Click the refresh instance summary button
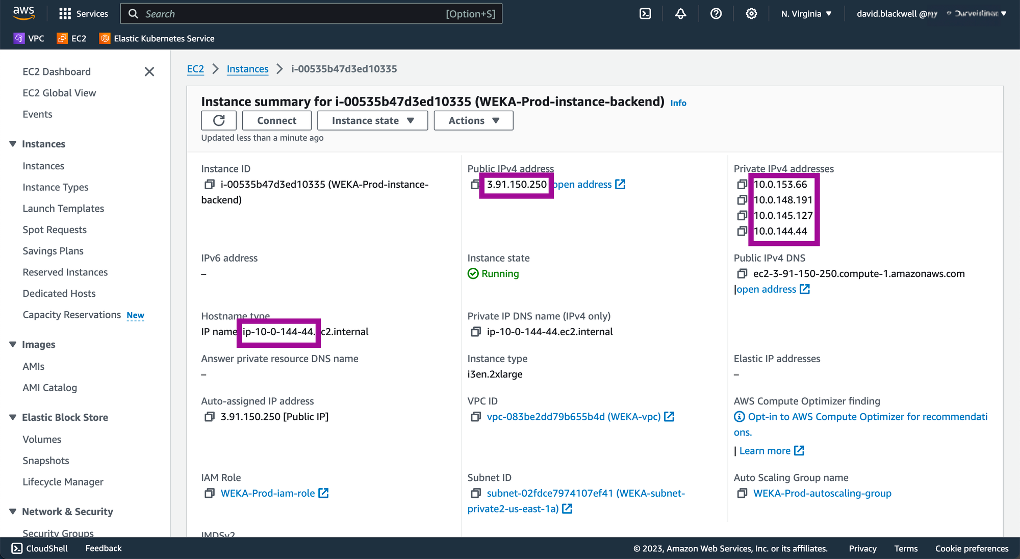Image resolution: width=1020 pixels, height=559 pixels. tap(219, 120)
